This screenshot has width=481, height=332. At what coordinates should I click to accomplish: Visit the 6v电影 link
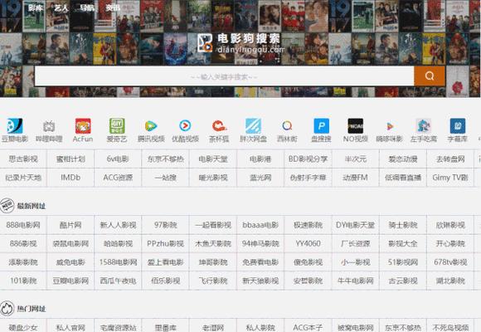pyautogui.click(x=118, y=159)
